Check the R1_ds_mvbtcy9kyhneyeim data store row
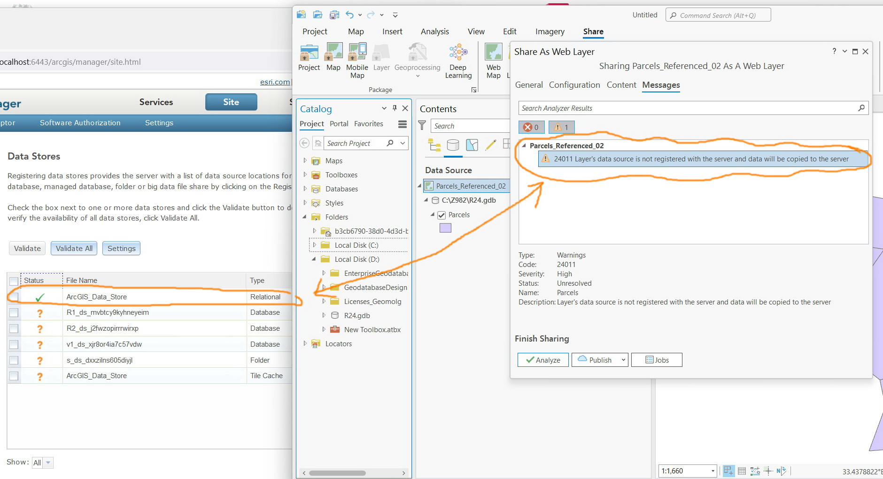 14,312
